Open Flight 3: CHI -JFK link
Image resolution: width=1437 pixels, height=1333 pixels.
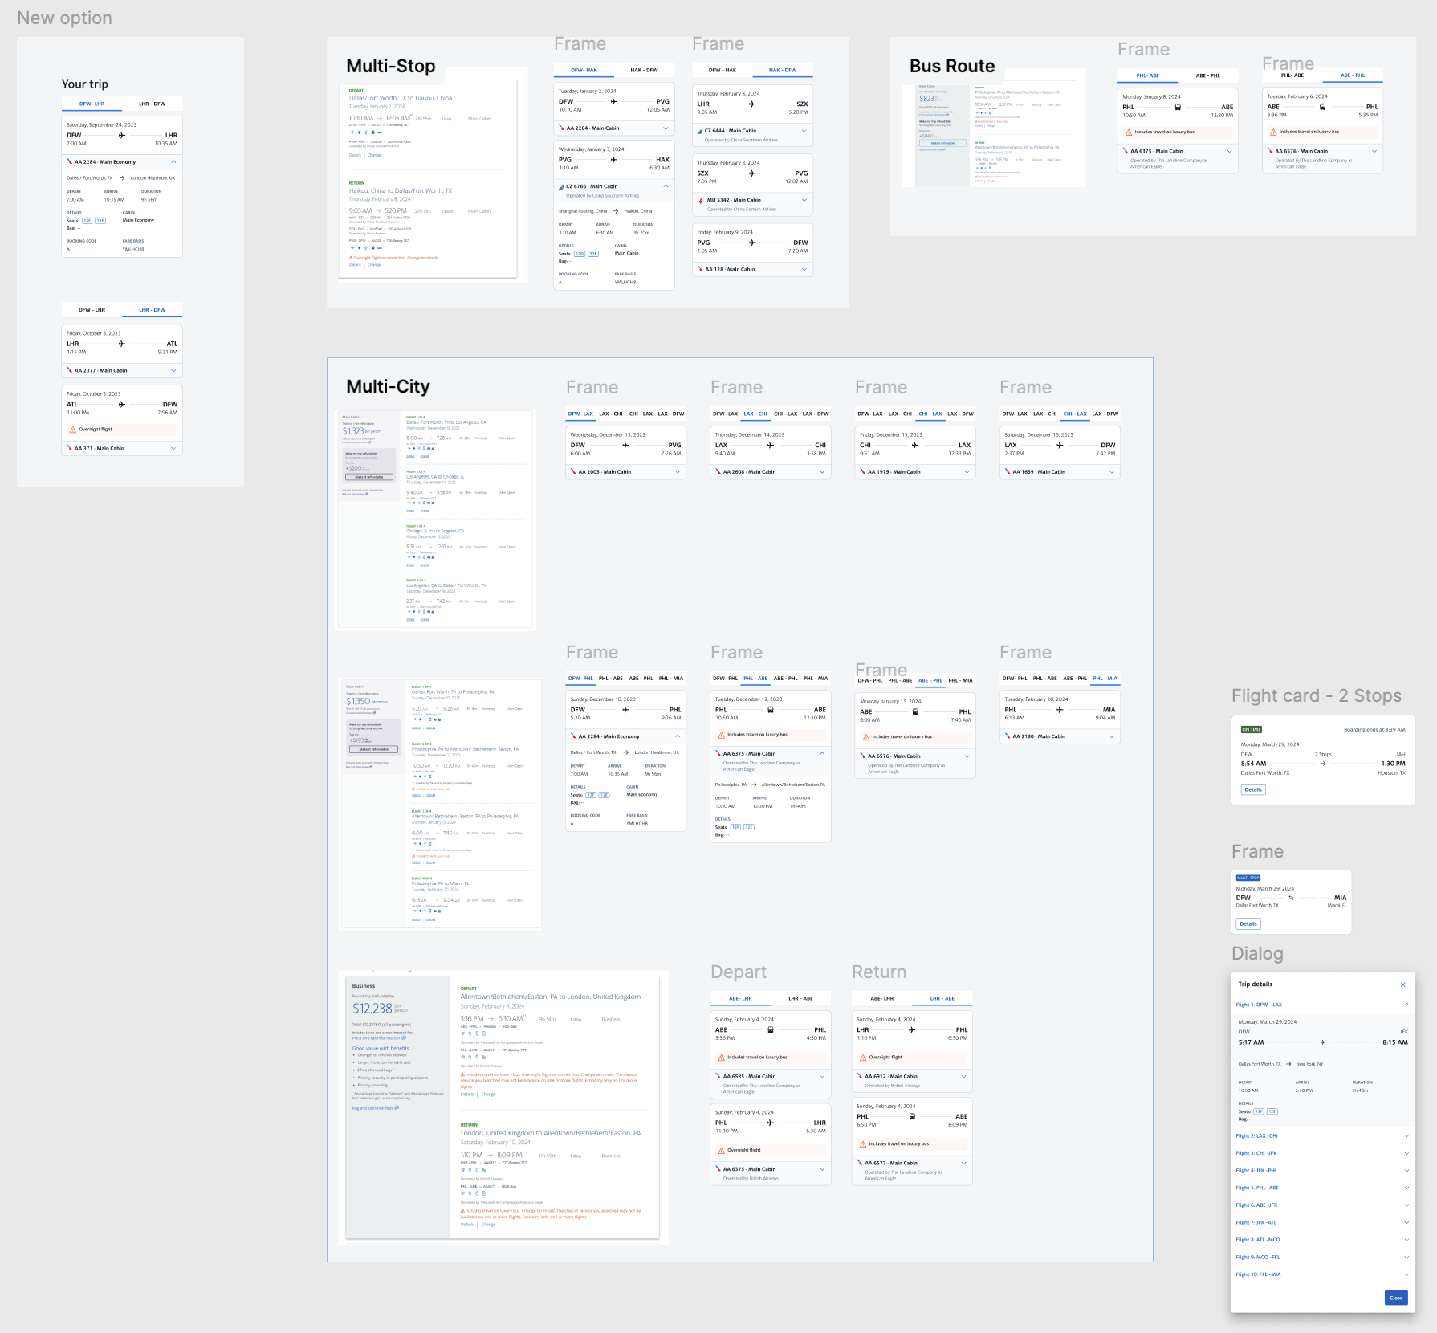coord(1256,1153)
